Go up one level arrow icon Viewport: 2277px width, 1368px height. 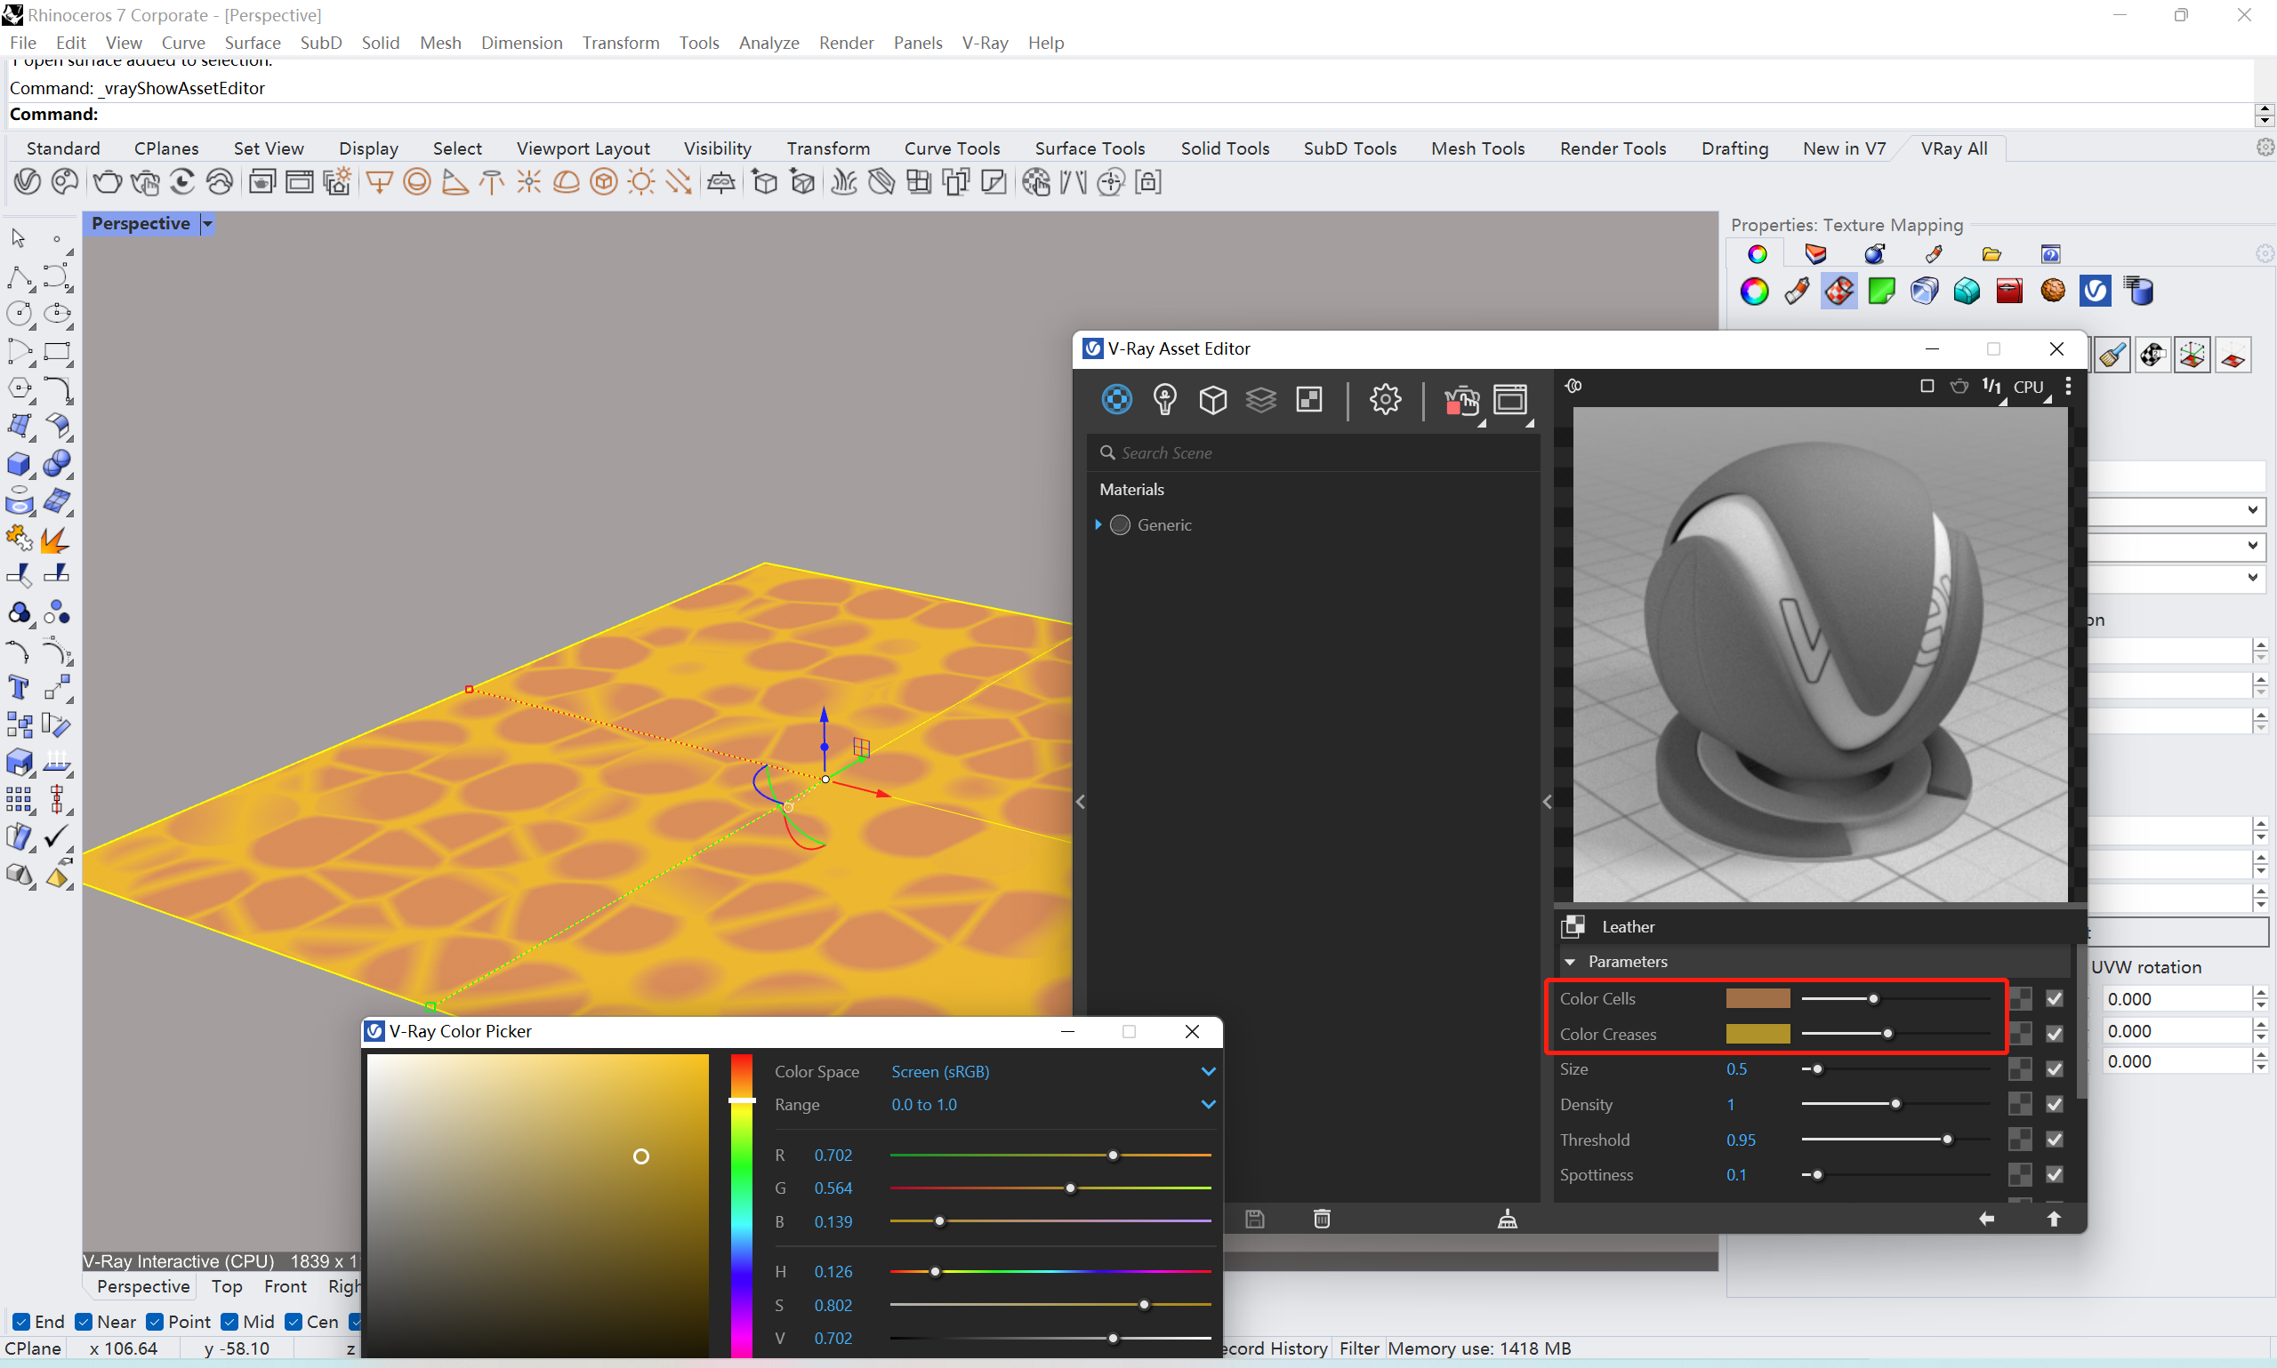tap(2054, 1219)
